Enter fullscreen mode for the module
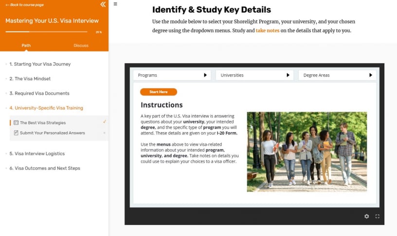Image resolution: width=397 pixels, height=236 pixels. point(377,216)
